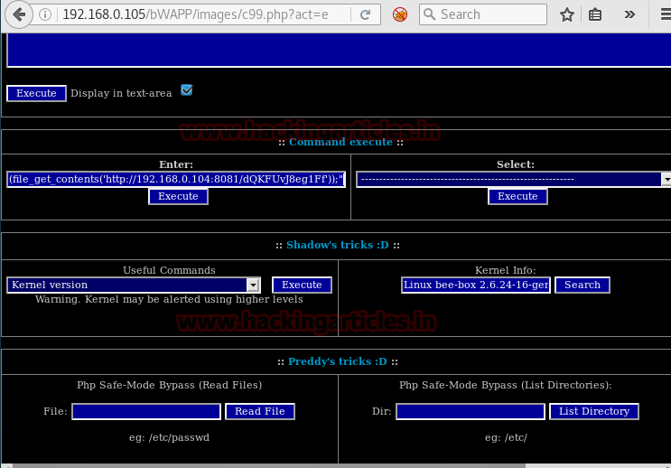Click 'Warning. Kernel may be alerted' text

[x=169, y=299]
